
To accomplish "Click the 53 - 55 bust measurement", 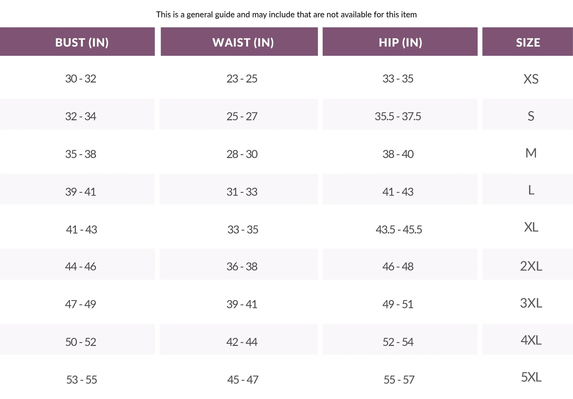I will [x=81, y=380].
